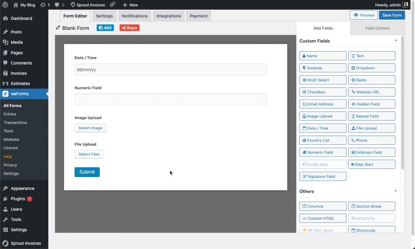Screen dimensions: 415x249
Task: Collapse the Others section
Action: click(x=396, y=191)
